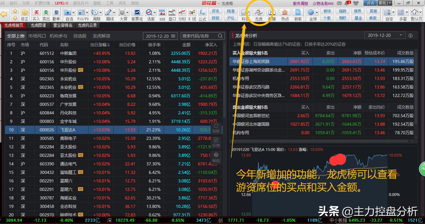The width and height of the screenshot is (425, 224).
Task: Open the 全球 global markets icon
Action: [311, 12]
